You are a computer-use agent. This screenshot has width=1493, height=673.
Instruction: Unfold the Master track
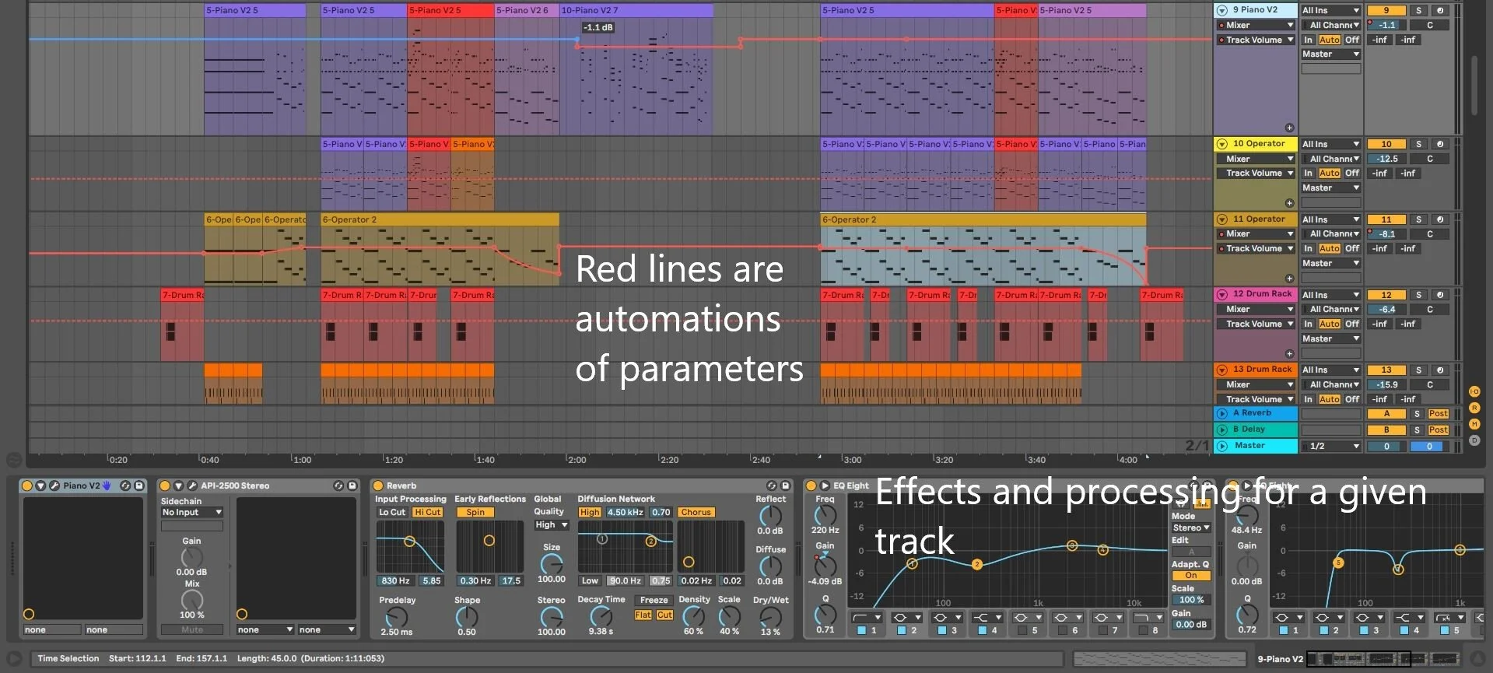(1221, 446)
